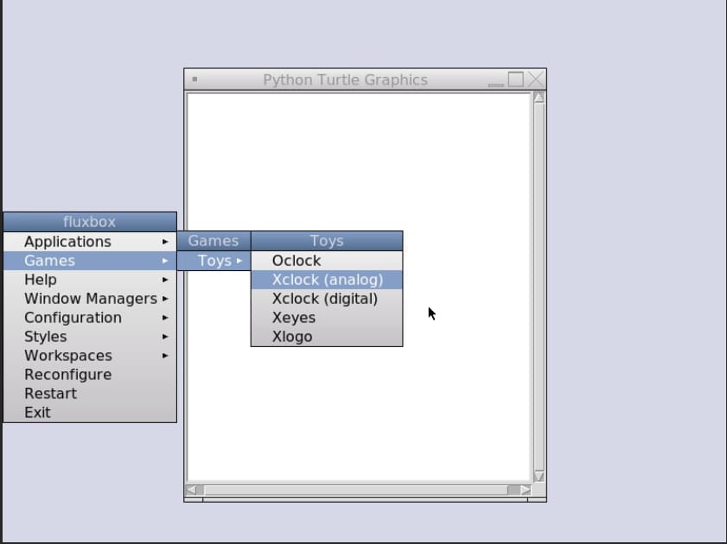This screenshot has width=727, height=544.
Task: Expand the Toys entry in Games submenu
Action: coord(214,261)
